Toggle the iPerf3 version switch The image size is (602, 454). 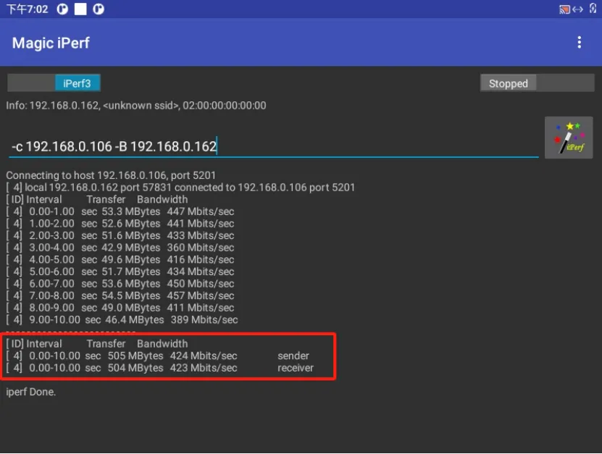click(54, 83)
